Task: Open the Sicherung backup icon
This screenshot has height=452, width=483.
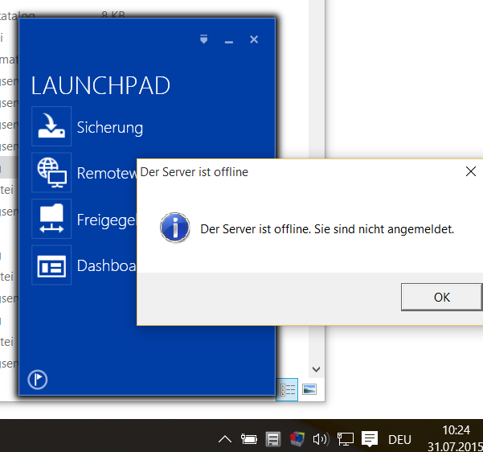Action: point(51,127)
